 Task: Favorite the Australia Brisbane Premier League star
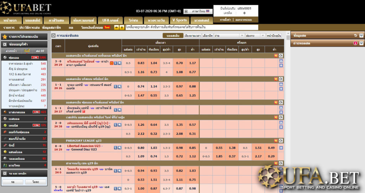pyautogui.click(x=276, y=79)
